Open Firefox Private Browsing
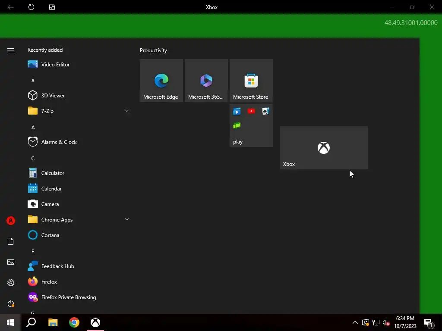The width and height of the screenshot is (442, 331). (78, 297)
